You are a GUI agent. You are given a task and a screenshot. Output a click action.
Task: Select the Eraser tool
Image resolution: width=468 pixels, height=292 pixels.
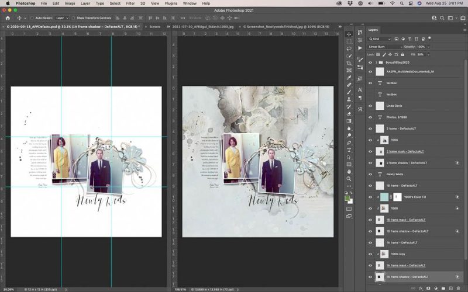349,114
